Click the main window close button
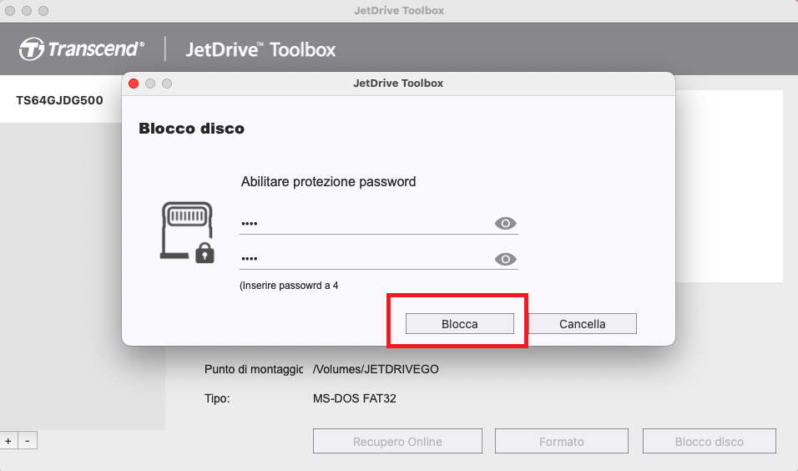This screenshot has width=798, height=471. click(x=10, y=11)
